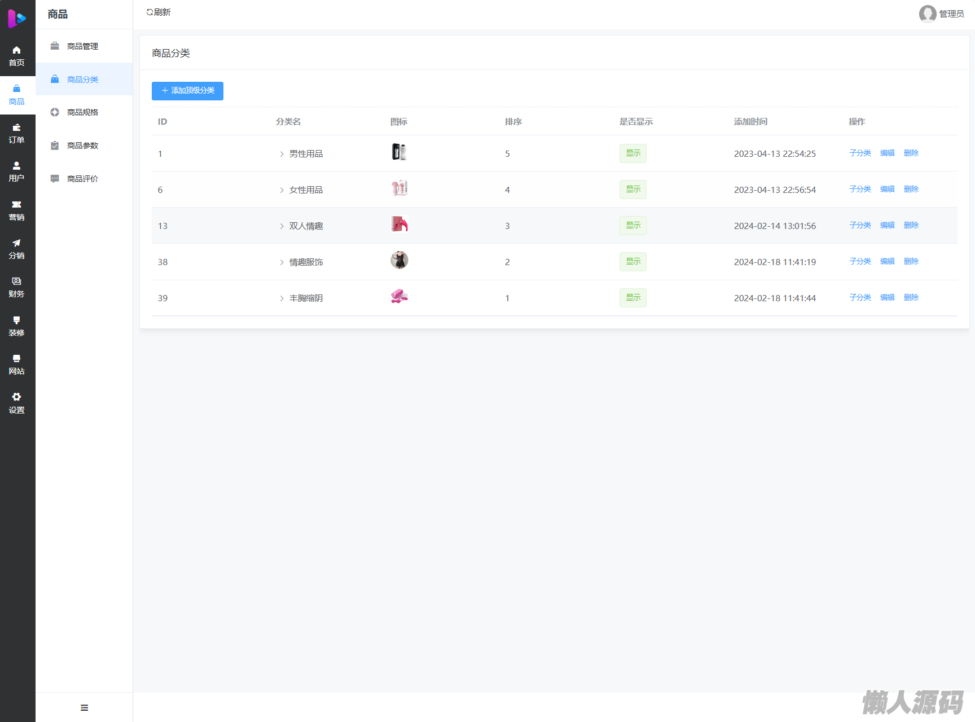Click the 显示 tag in 男性用品 row
The image size is (975, 722).
(x=633, y=153)
